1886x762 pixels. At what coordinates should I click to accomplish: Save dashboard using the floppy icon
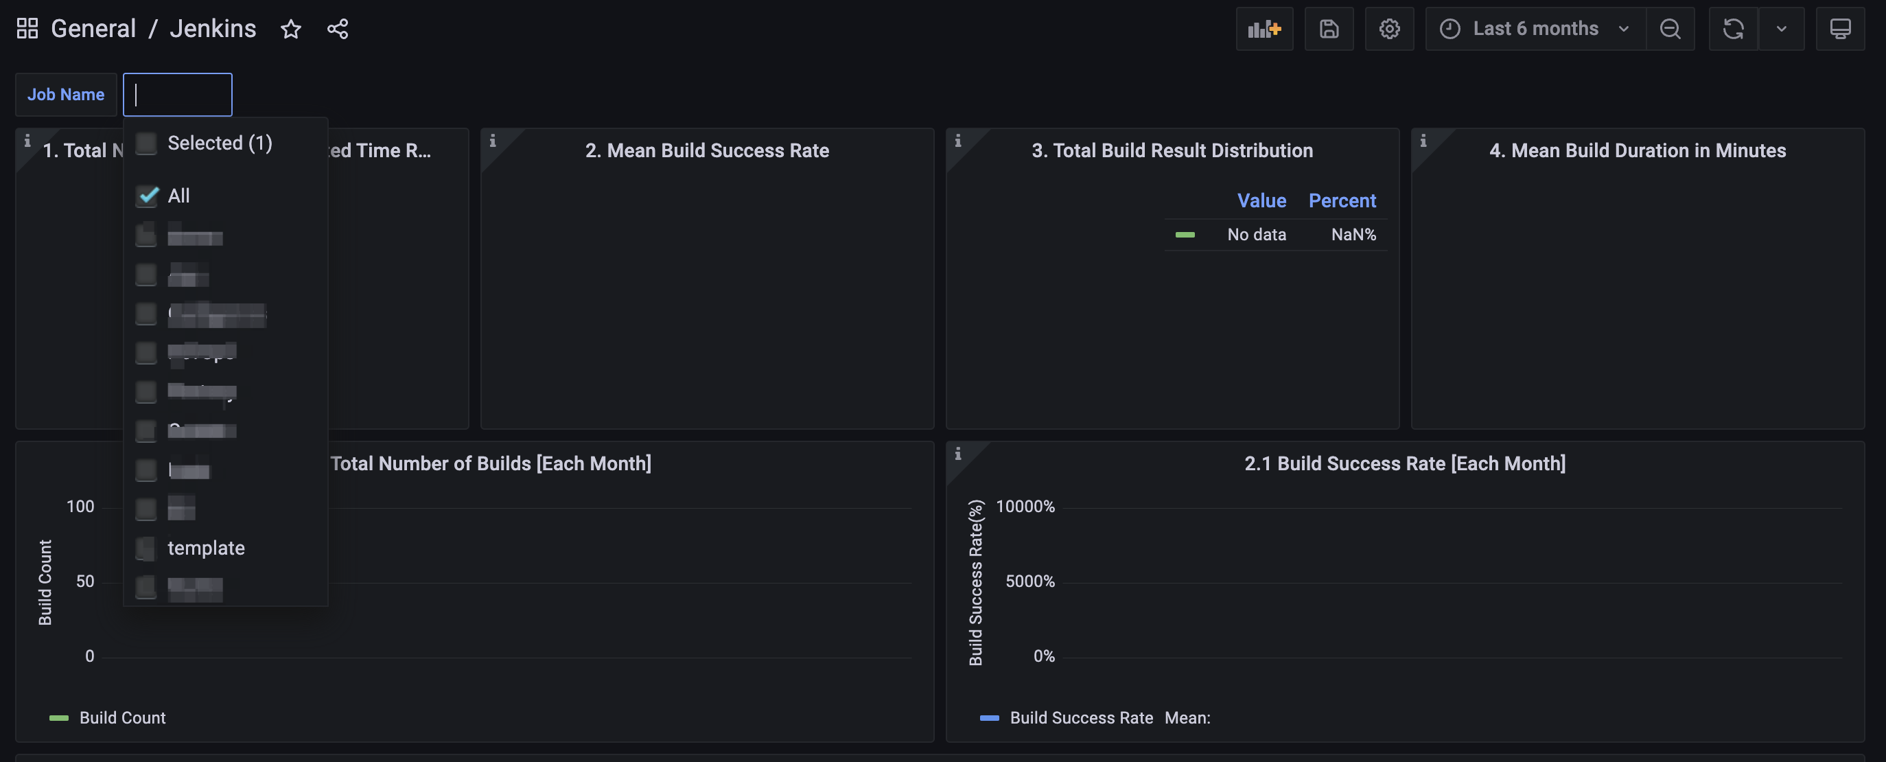pyautogui.click(x=1328, y=29)
